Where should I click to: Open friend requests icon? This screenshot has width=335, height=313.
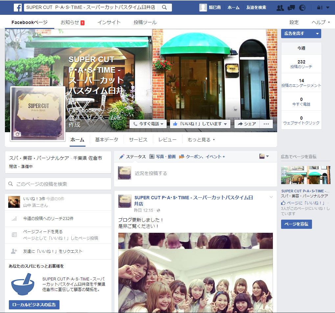click(280, 8)
